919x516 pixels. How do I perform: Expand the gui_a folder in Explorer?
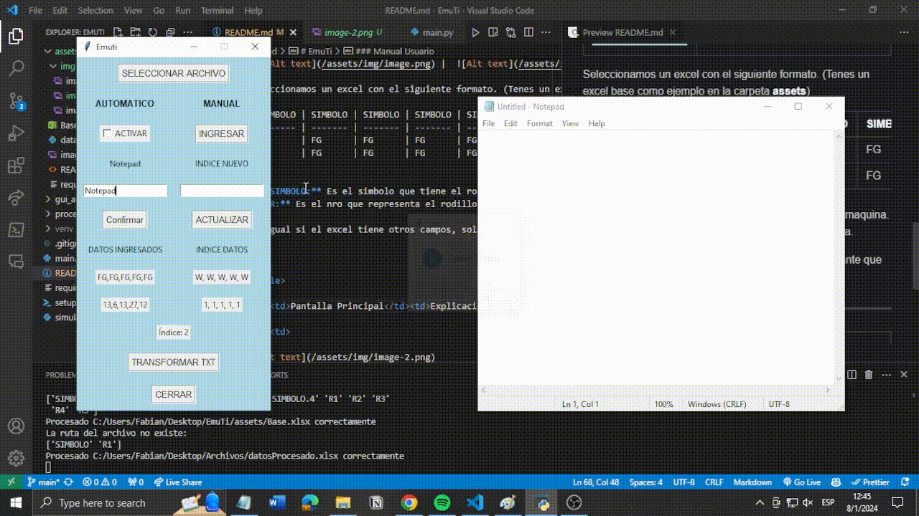tap(49, 199)
